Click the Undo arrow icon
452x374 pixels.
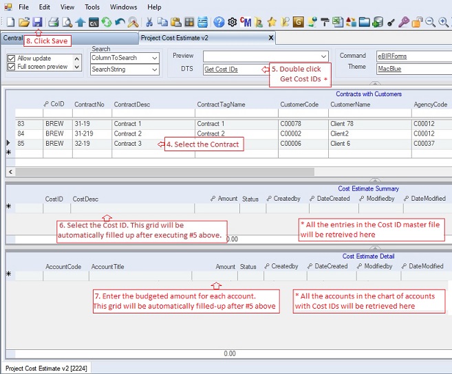click(x=120, y=22)
